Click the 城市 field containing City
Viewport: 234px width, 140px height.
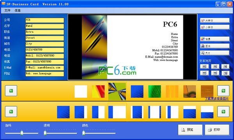pyautogui.click(x=44, y=44)
